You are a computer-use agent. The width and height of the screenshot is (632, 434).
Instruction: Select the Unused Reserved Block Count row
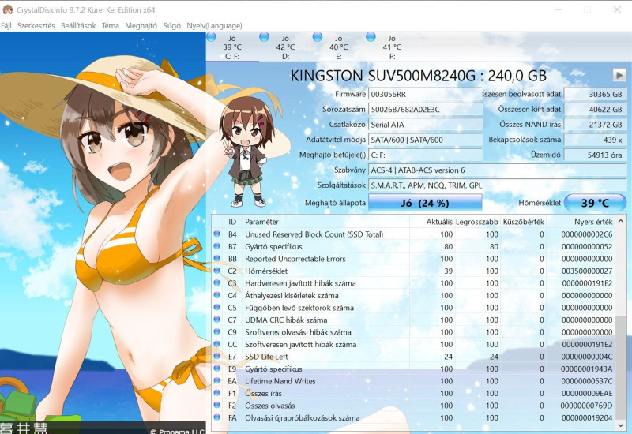click(413, 234)
